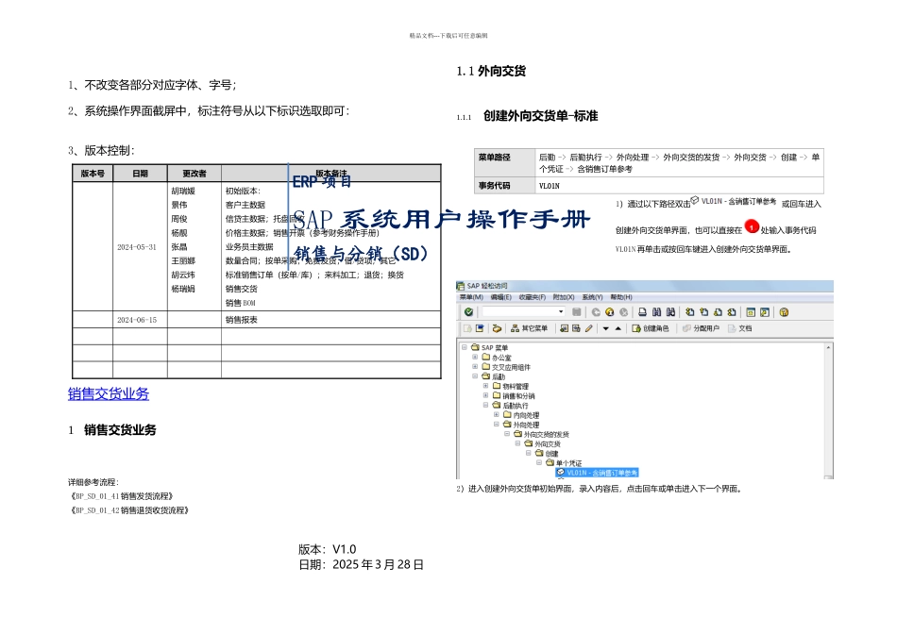Click the yellow Help question icon
Screen dimensions: 897x634
784,312
